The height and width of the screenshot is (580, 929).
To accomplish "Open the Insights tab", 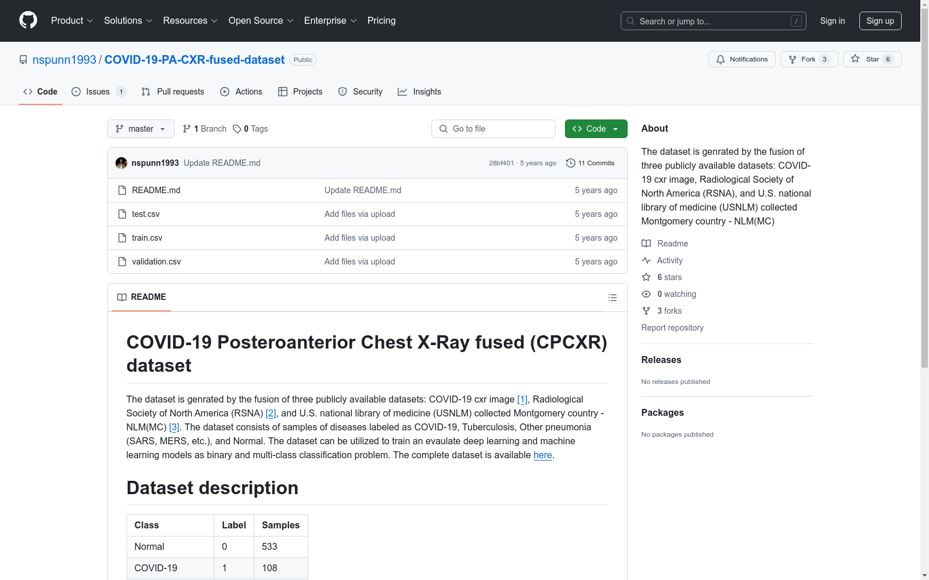I will (419, 92).
